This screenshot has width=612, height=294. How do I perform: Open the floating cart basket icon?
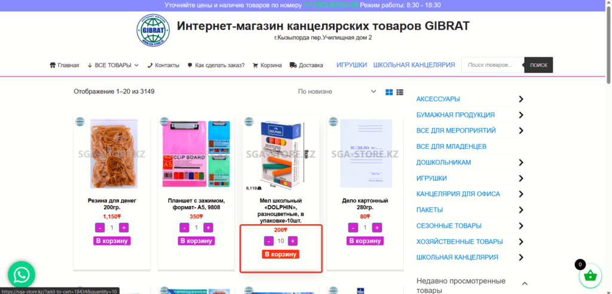pyautogui.click(x=591, y=275)
